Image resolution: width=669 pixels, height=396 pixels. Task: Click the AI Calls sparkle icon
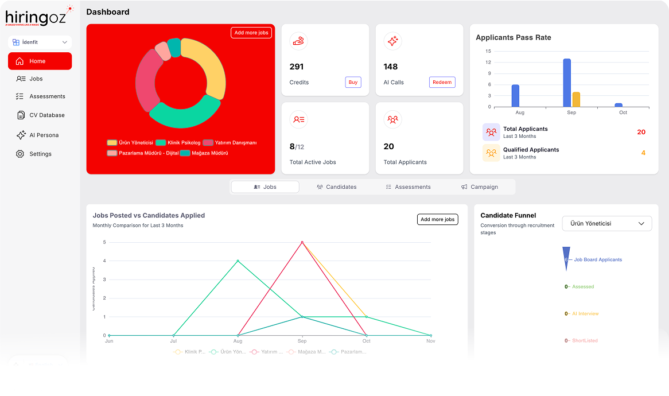pyautogui.click(x=392, y=41)
